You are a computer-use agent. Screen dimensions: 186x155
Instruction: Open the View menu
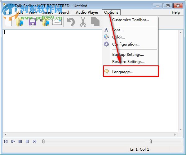[33, 12]
